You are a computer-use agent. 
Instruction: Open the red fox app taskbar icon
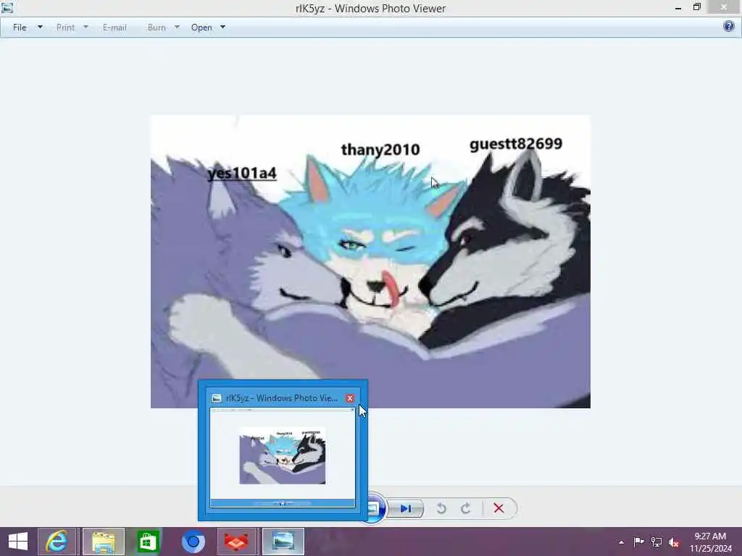236,542
